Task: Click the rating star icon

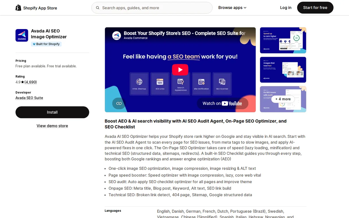Action: click(x=23, y=82)
